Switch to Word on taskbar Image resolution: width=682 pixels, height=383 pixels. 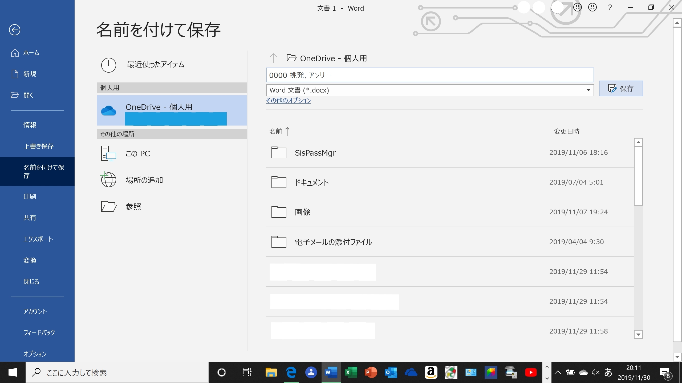[331, 373]
